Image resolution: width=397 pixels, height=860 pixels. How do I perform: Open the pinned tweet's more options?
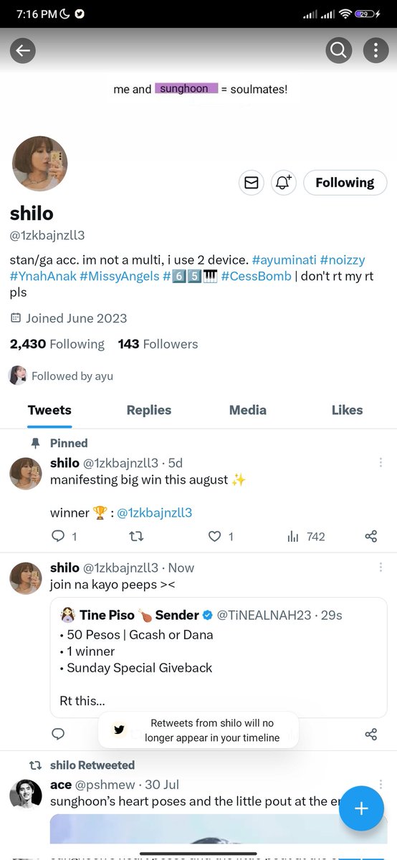coord(381,463)
